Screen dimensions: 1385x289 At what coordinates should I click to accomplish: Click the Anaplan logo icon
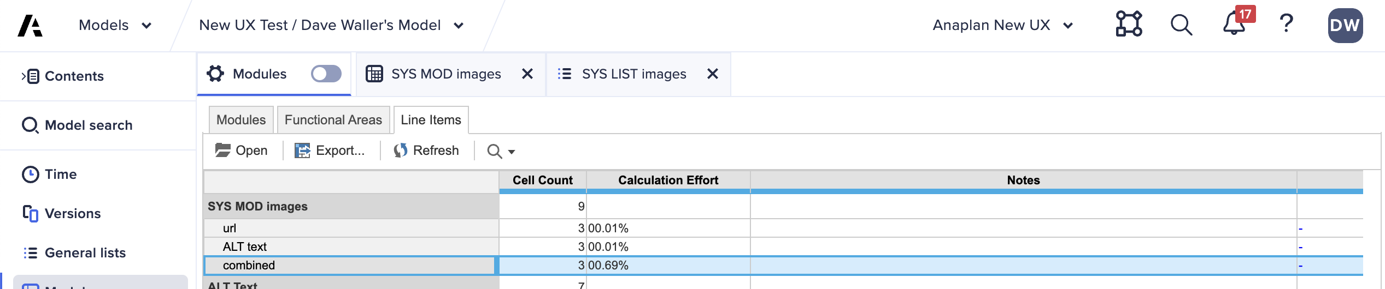30,26
